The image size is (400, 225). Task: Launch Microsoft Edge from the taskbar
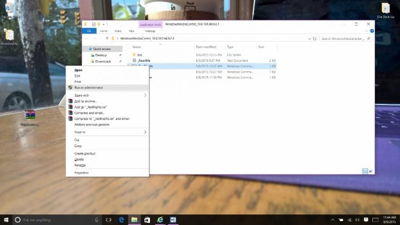pos(122,219)
